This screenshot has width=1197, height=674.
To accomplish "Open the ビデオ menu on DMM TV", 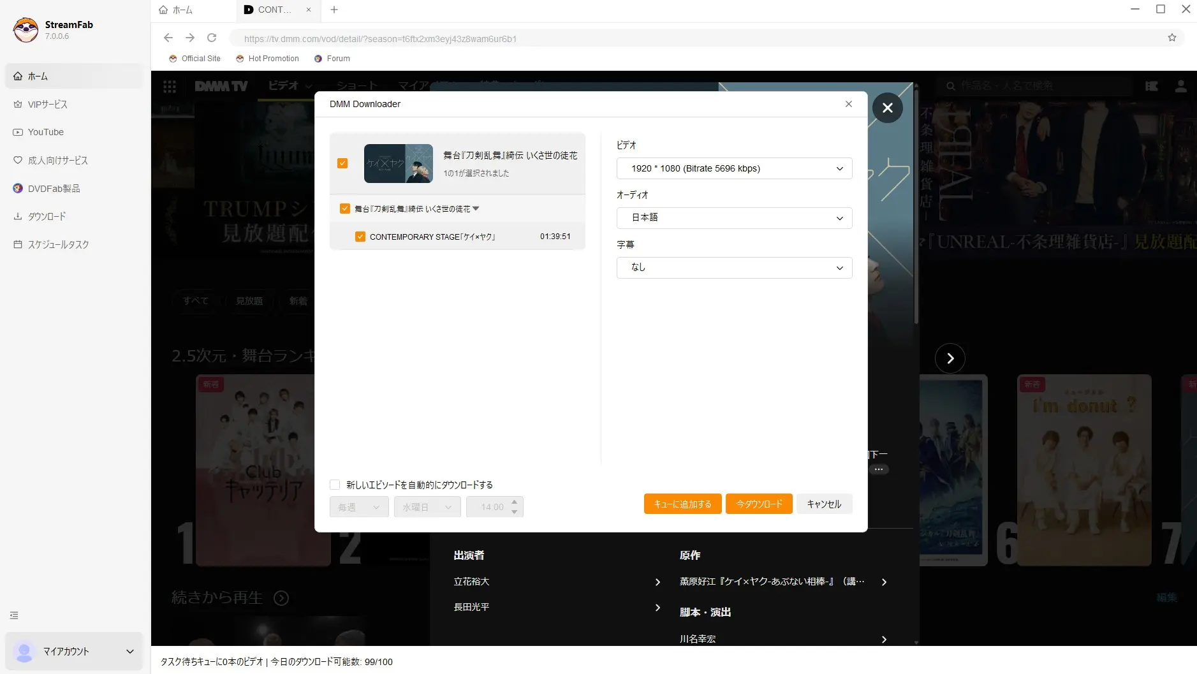I will pyautogui.click(x=290, y=85).
